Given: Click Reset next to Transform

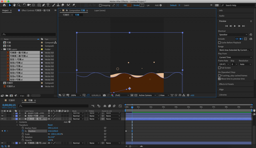Looking at the screenshot, I should pos(50,125).
